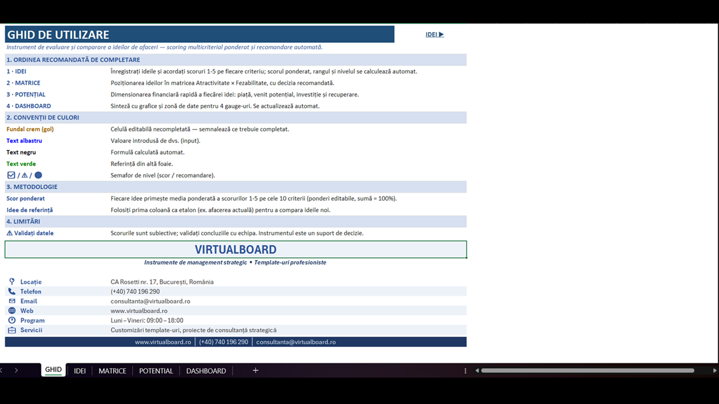Go to the next sheet tab arrow
The image size is (719, 404).
click(x=16, y=370)
